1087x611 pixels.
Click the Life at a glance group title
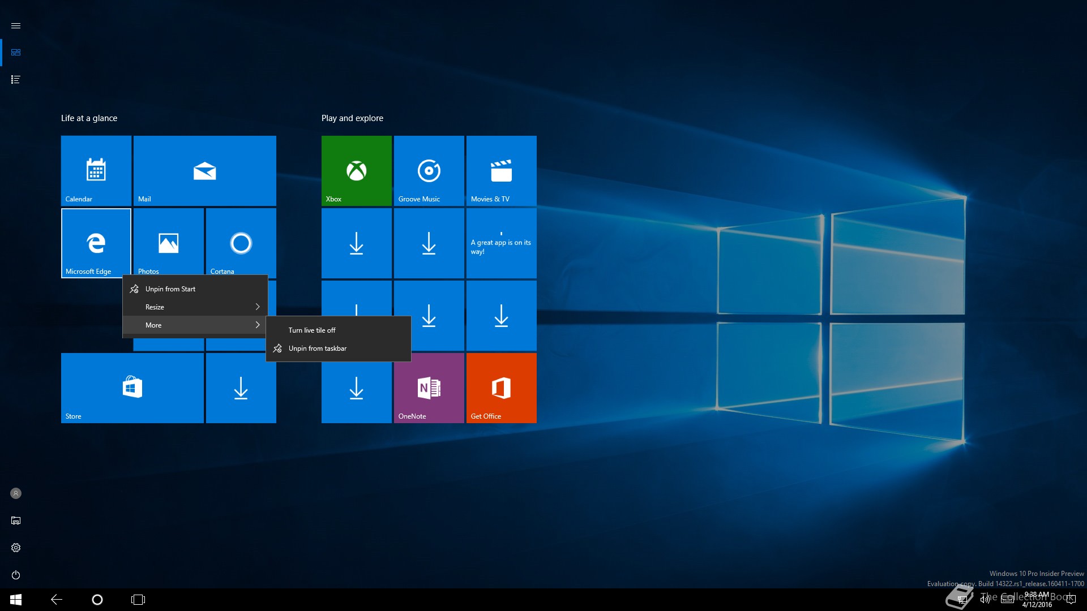(89, 118)
